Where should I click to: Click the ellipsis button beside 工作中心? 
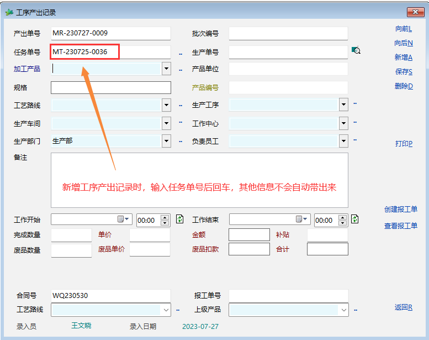(x=355, y=122)
